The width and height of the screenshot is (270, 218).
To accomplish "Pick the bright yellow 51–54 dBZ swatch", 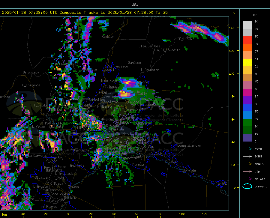I will (x=247, y=62).
